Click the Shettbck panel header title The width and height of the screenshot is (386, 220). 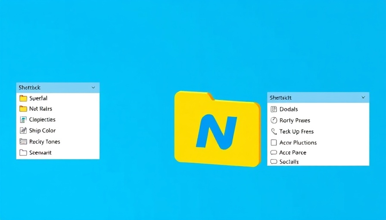30,87
